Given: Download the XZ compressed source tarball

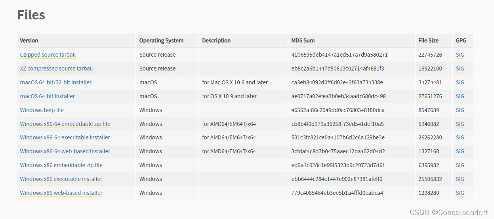Looking at the screenshot, I should pyautogui.click(x=56, y=69).
